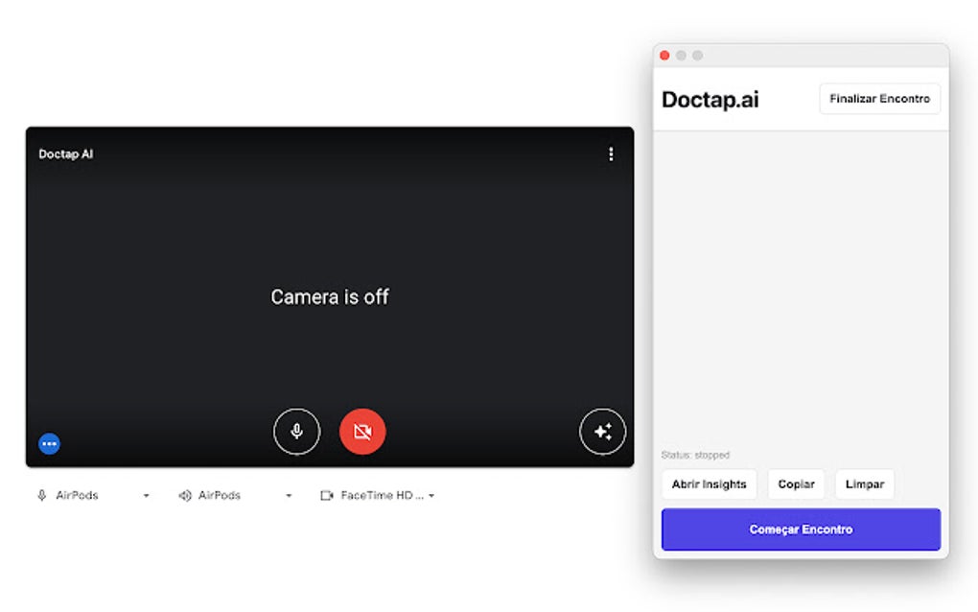Open FaceTime HD camera dropdown

click(378, 495)
